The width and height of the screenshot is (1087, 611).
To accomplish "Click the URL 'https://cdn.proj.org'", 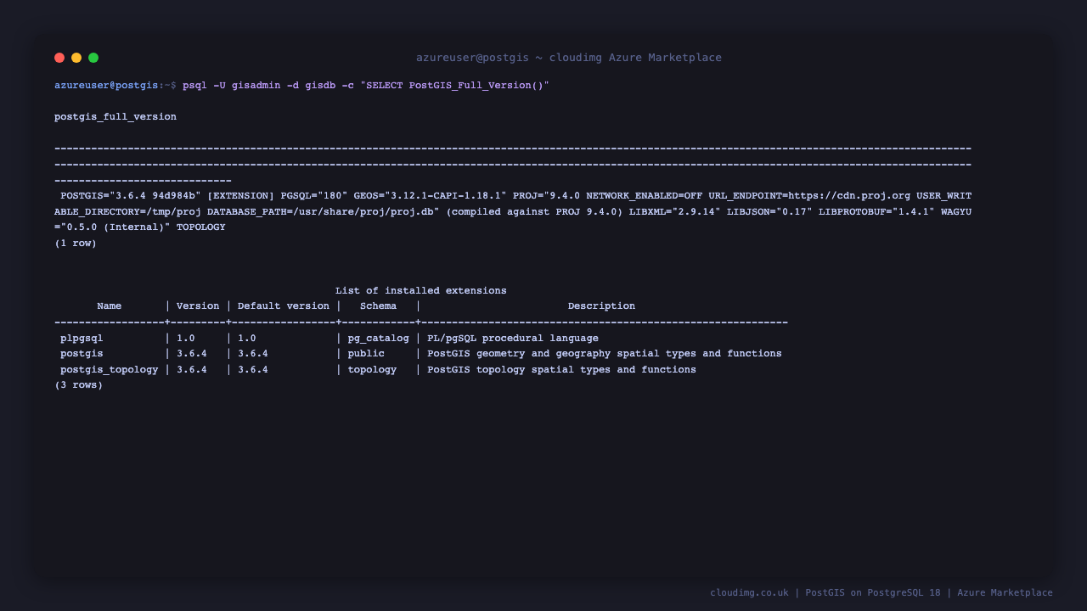I will (x=849, y=196).
